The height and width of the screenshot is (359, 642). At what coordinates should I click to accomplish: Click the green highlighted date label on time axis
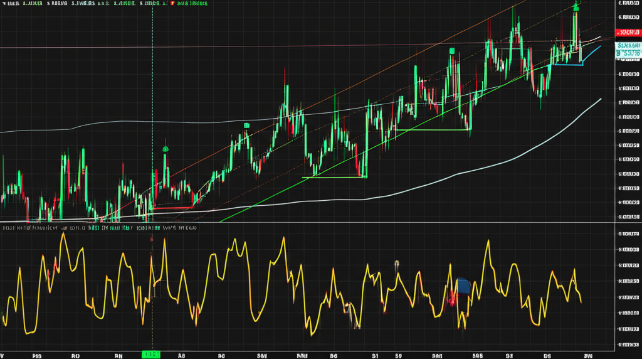[x=151, y=355]
